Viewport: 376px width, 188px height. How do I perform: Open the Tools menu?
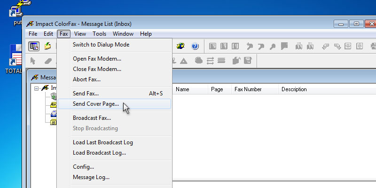tap(99, 34)
